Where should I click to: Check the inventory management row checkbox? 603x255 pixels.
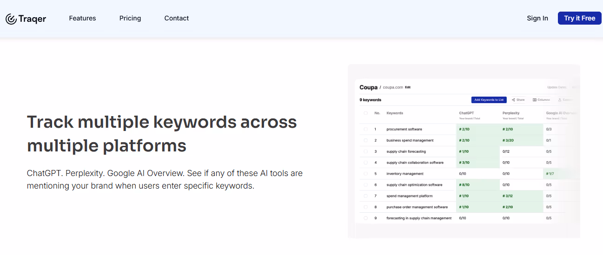tap(365, 174)
